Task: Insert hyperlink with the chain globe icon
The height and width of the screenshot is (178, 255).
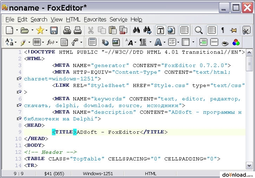Action: [x=105, y=42]
